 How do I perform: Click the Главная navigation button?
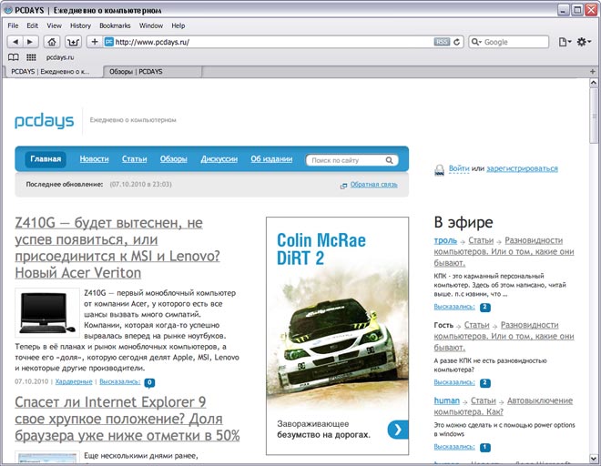click(x=46, y=159)
